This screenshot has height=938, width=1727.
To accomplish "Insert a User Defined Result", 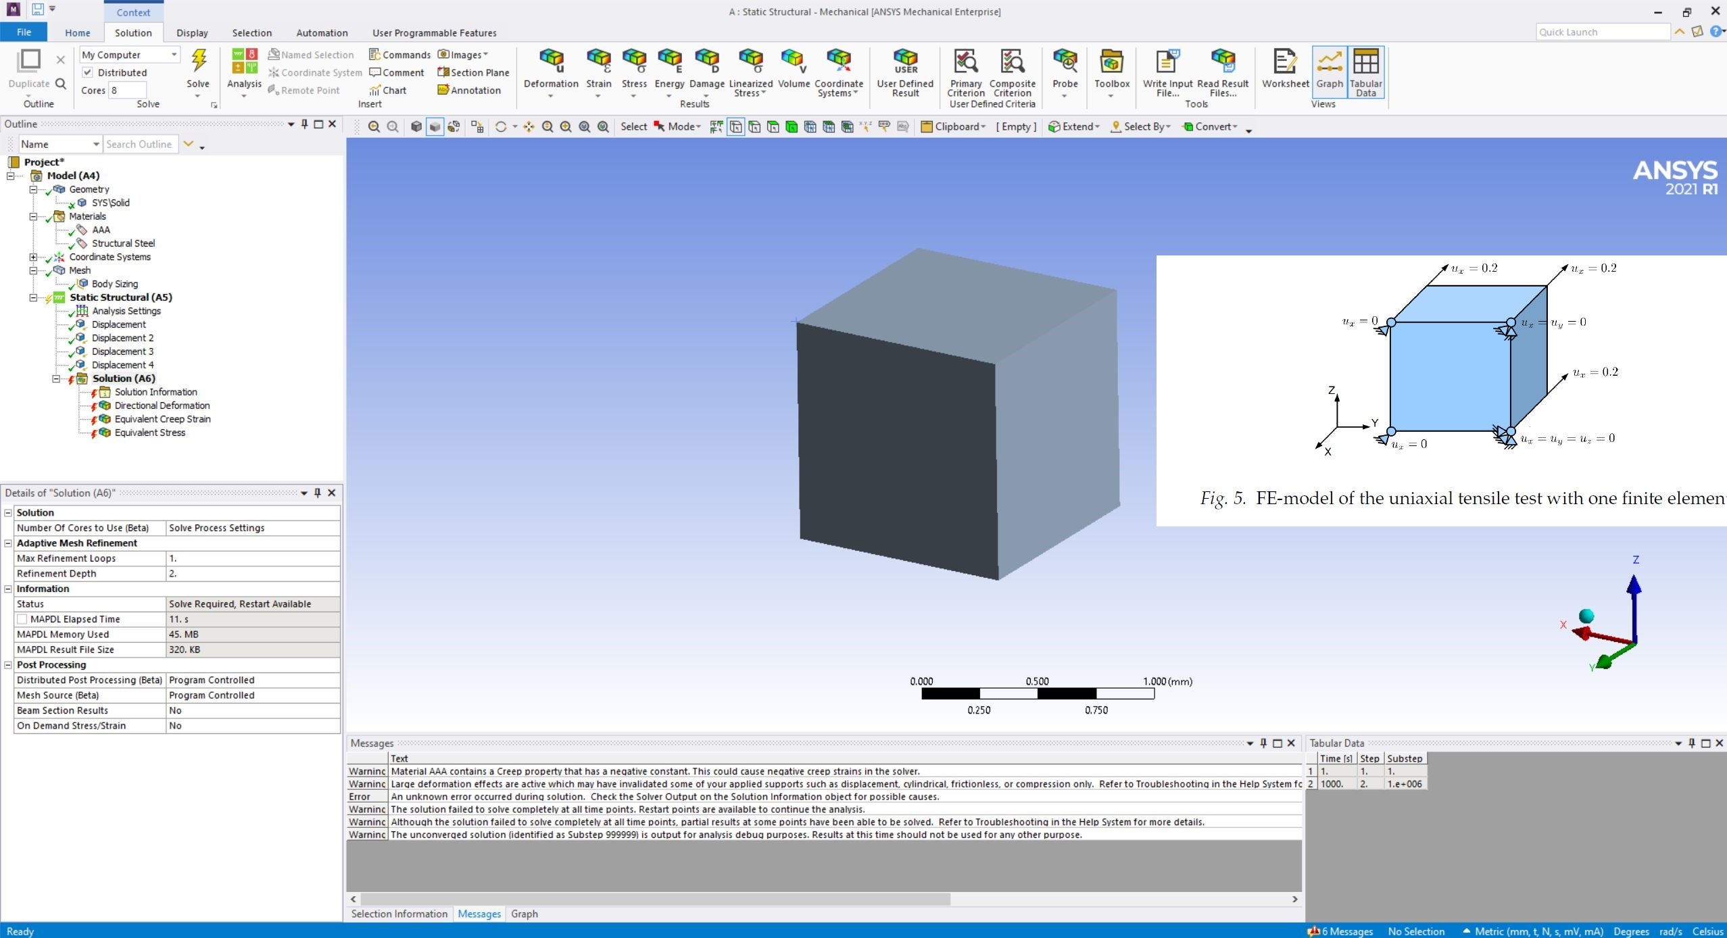I will (905, 73).
